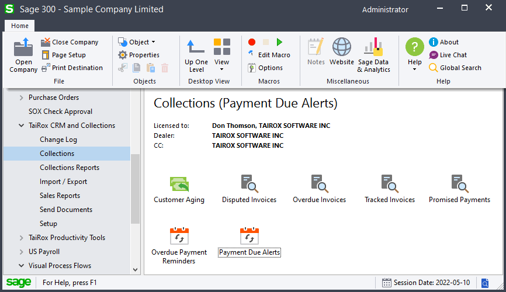
Task: Open the Customer Aging icon
Action: (179, 190)
